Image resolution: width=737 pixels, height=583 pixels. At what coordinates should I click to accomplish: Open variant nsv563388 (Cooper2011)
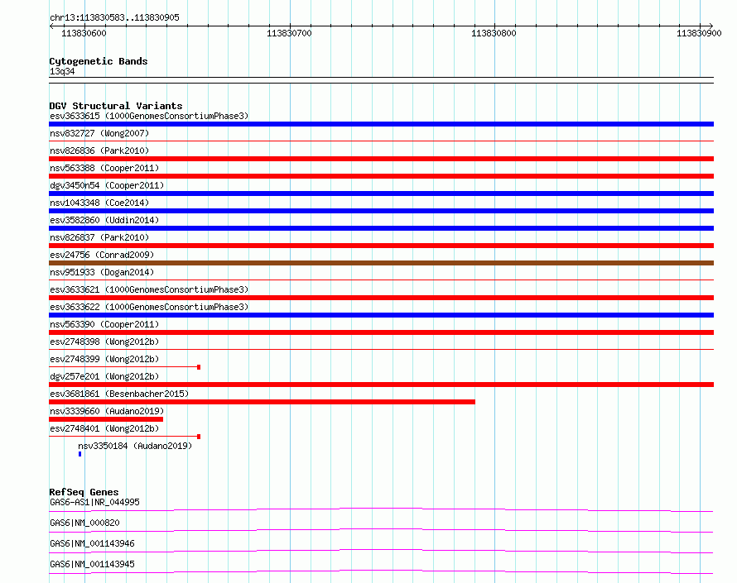[104, 168]
